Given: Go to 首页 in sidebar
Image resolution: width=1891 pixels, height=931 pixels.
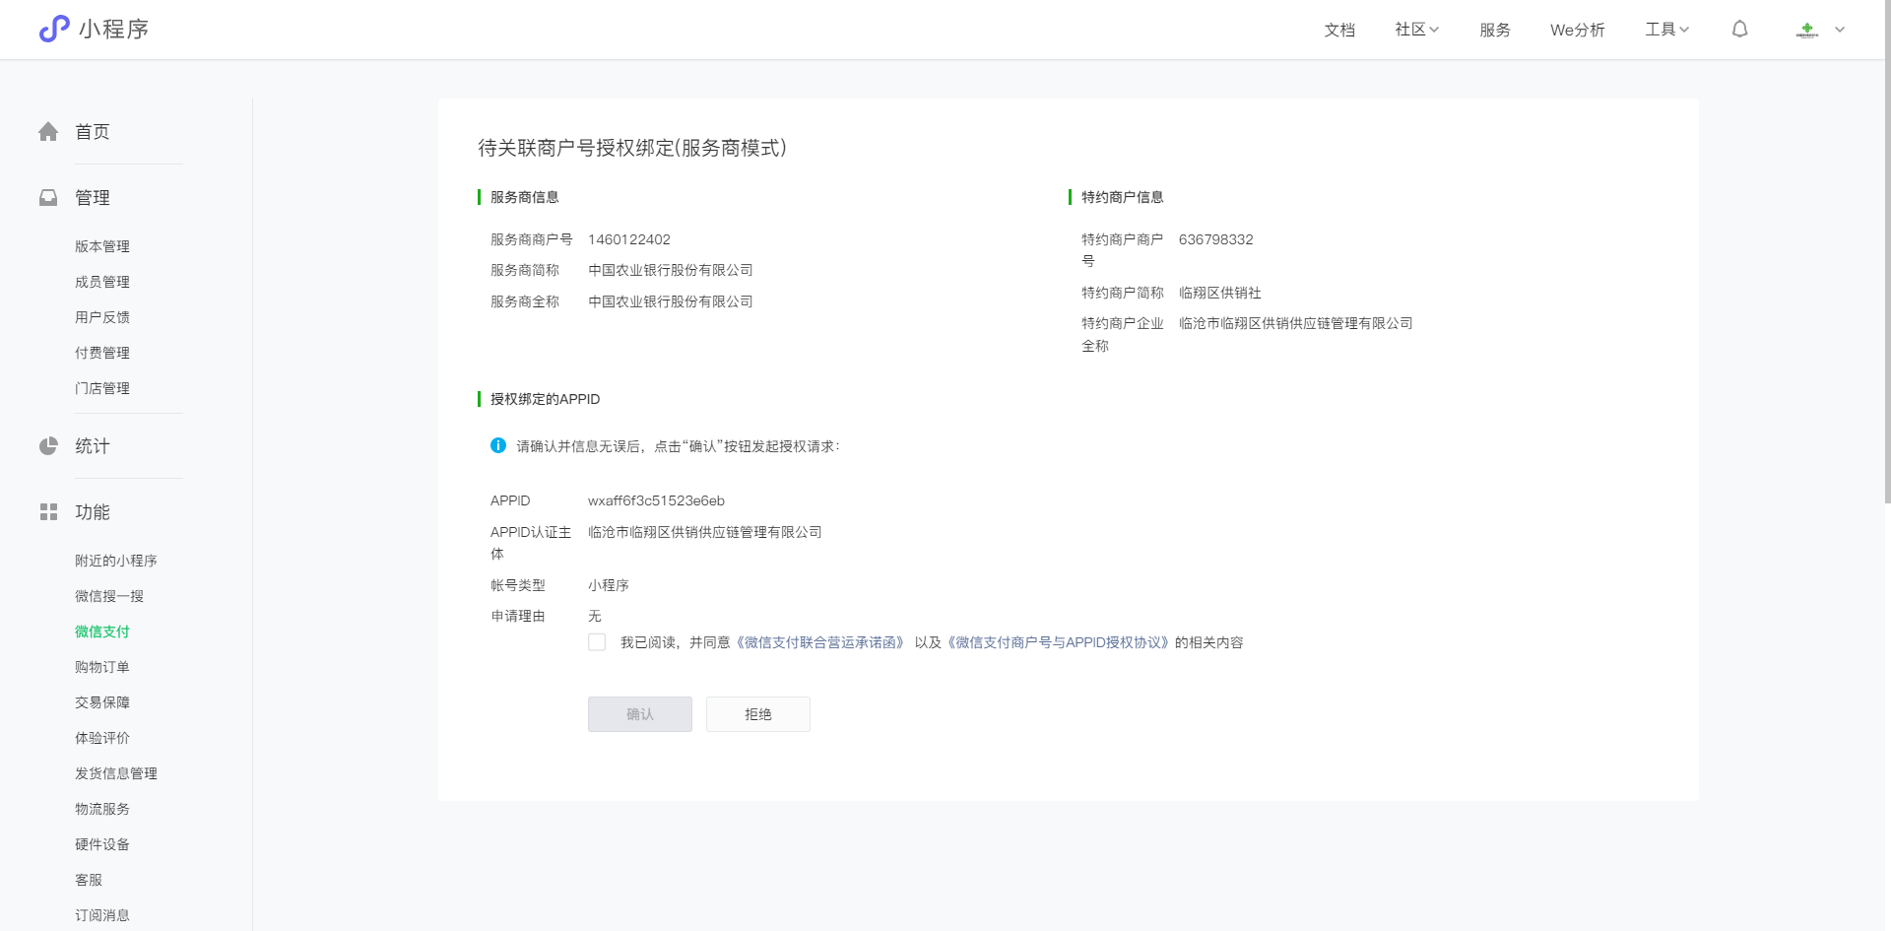Looking at the screenshot, I should pyautogui.click(x=93, y=132).
